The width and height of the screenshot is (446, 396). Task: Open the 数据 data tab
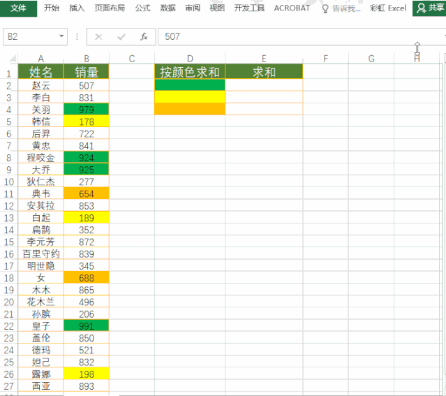[168, 8]
